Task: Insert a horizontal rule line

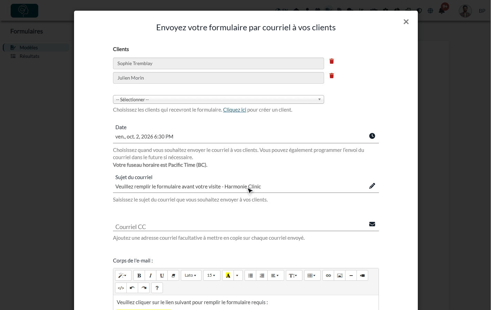Action: 351,276
